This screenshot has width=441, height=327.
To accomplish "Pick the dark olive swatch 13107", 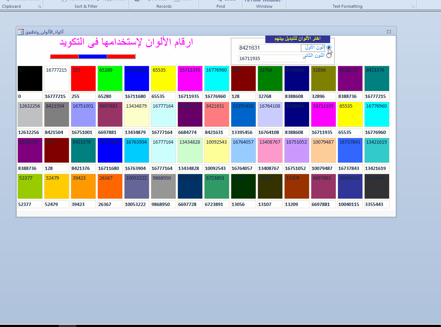I will 270,186.
